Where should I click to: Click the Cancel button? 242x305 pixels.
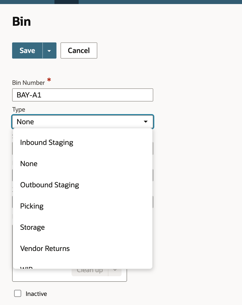[79, 50]
